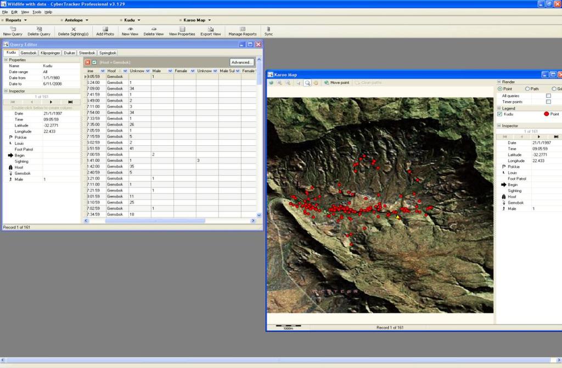This screenshot has height=368, width=562.
Task: Click the Delete Query toolbar icon
Action: click(x=39, y=31)
